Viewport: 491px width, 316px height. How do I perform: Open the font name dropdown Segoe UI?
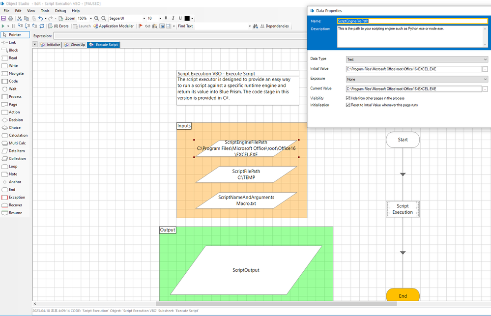126,18
